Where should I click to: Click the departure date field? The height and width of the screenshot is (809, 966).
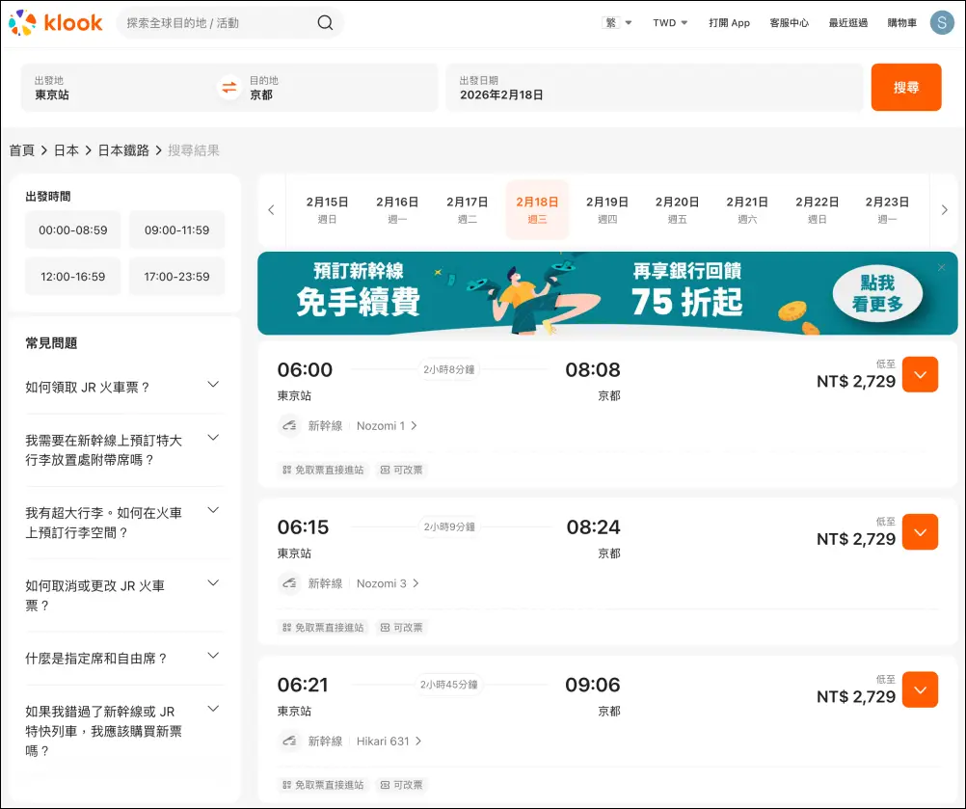(x=654, y=88)
